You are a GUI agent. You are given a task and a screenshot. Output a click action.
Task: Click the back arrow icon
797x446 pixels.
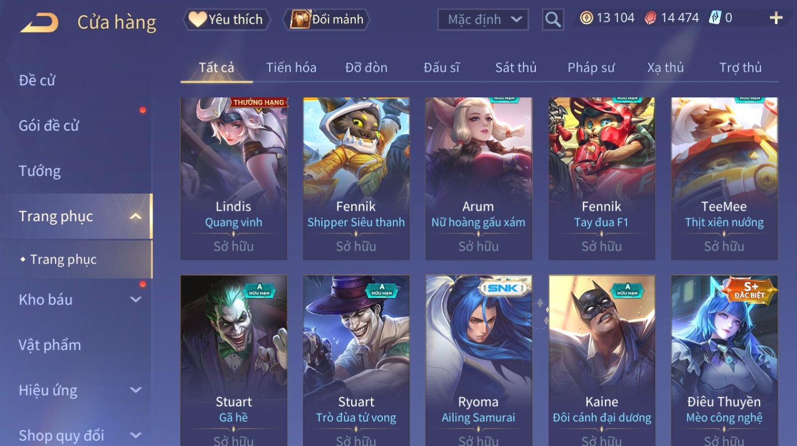(39, 23)
